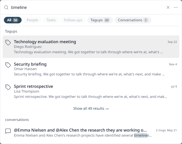Click the Security briefing summary snippet text
The width and height of the screenshot is (182, 144).
[89, 74]
